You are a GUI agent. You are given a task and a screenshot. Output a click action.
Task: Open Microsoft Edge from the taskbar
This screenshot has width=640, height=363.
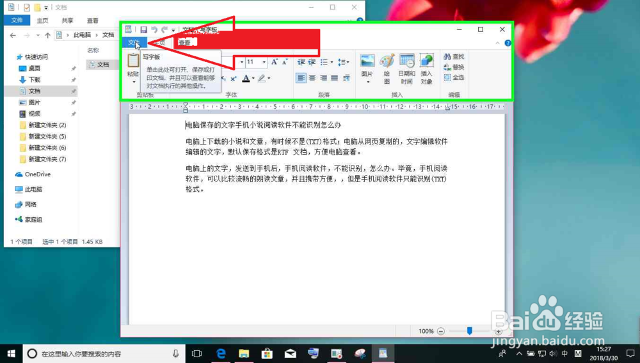click(221, 353)
